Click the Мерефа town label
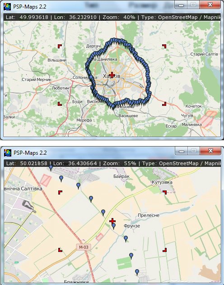 [84, 120]
